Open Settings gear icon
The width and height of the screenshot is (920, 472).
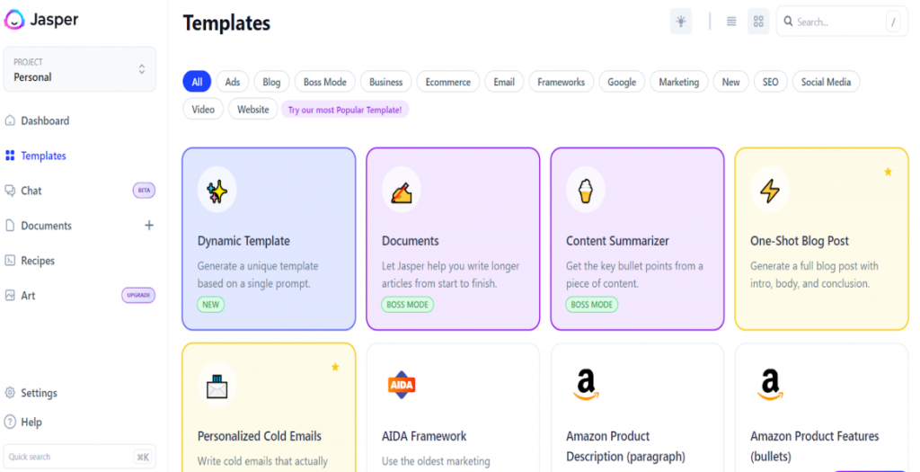10,393
